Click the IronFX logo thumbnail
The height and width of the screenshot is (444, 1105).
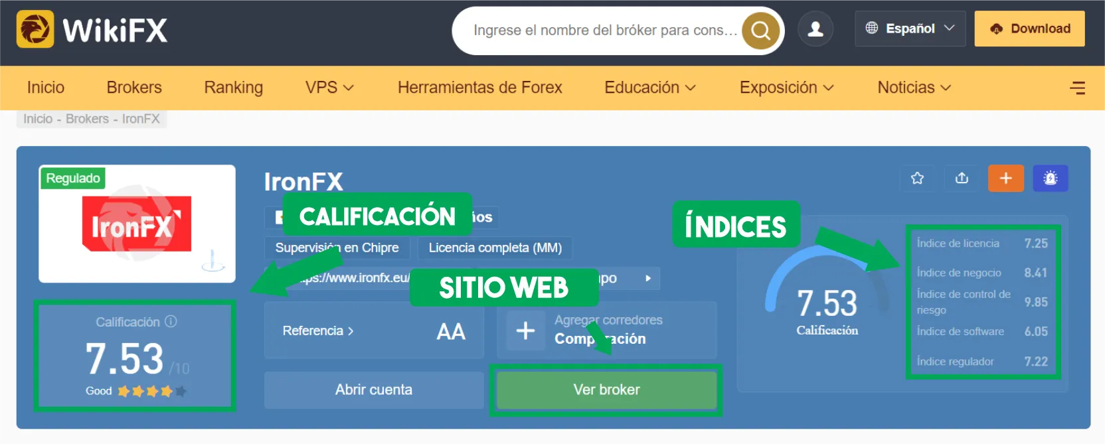pos(137,224)
